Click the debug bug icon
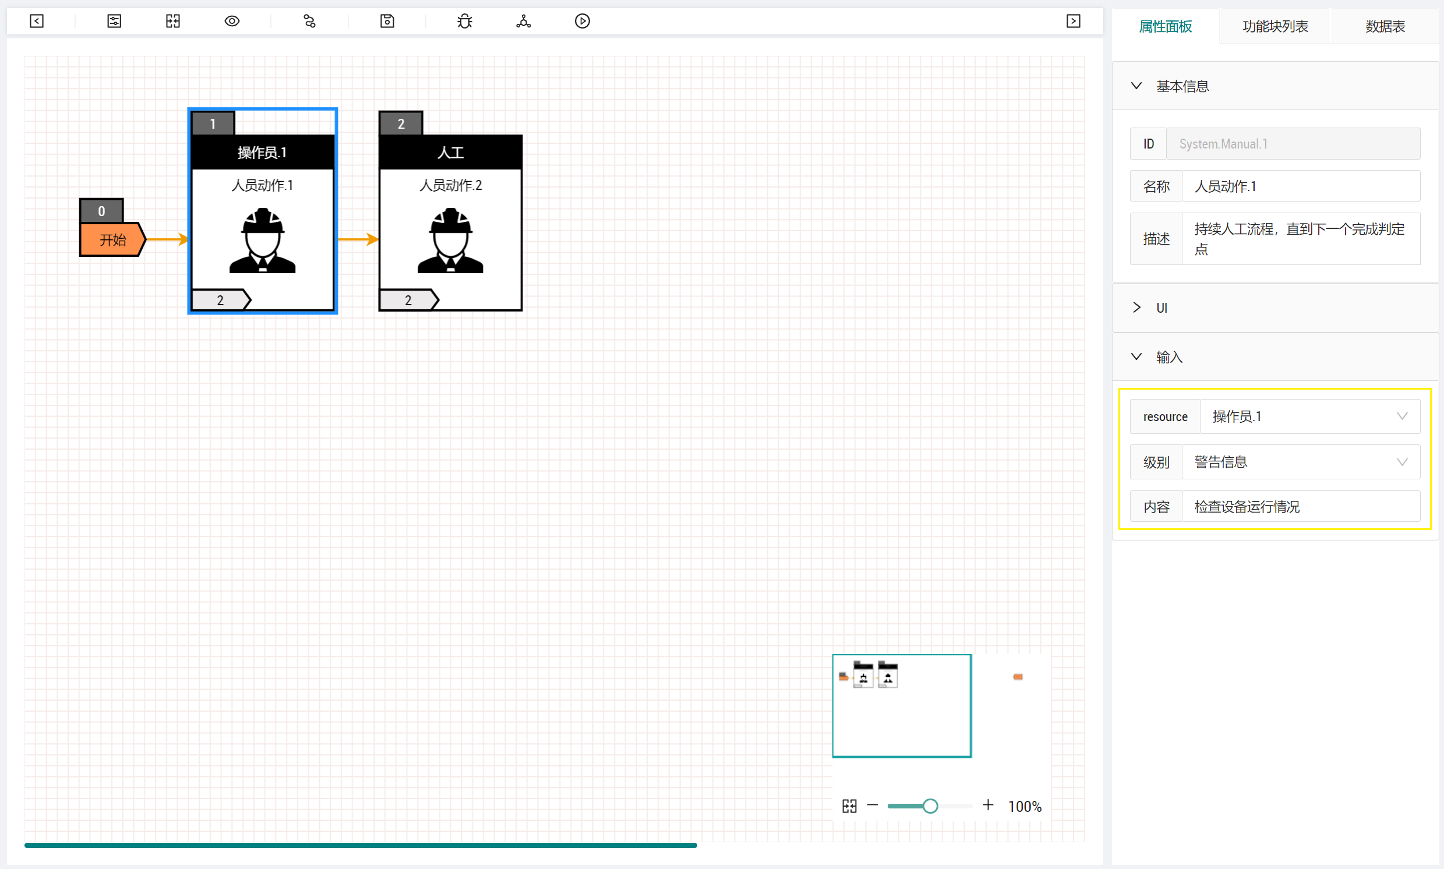The image size is (1444, 869). [464, 21]
